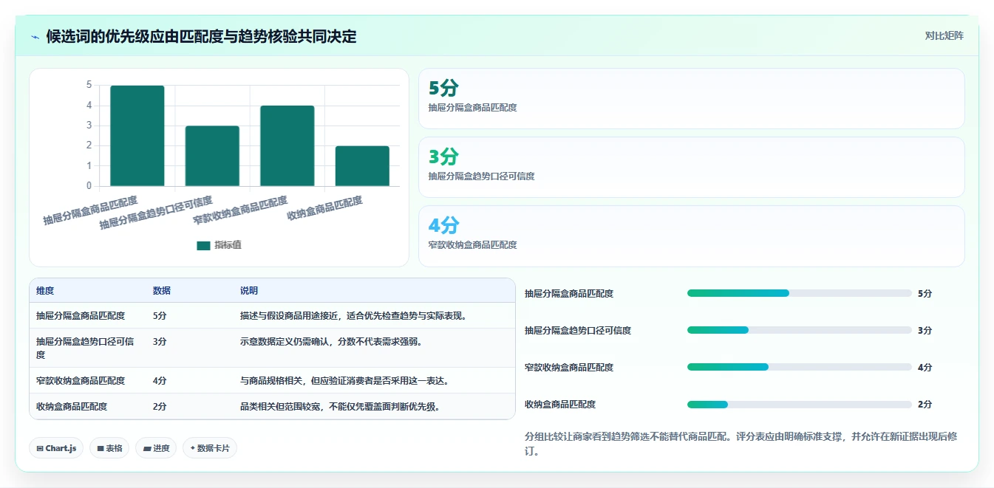Click the Chart.js tag chip
This screenshot has height=488, width=994.
click(x=56, y=448)
